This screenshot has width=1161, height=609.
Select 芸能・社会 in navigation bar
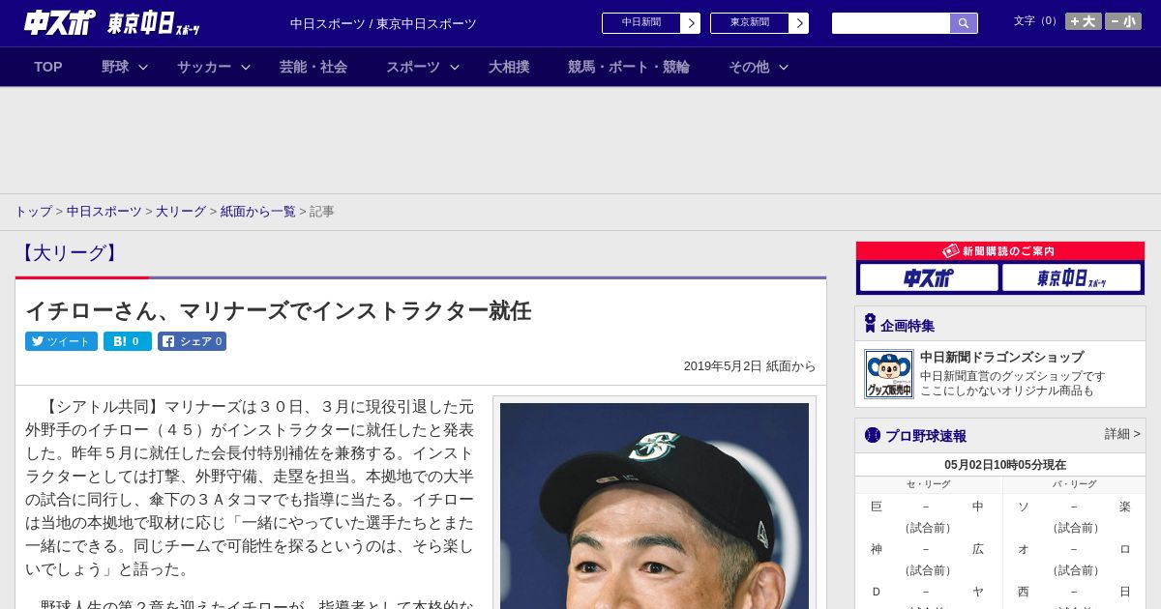tap(313, 67)
